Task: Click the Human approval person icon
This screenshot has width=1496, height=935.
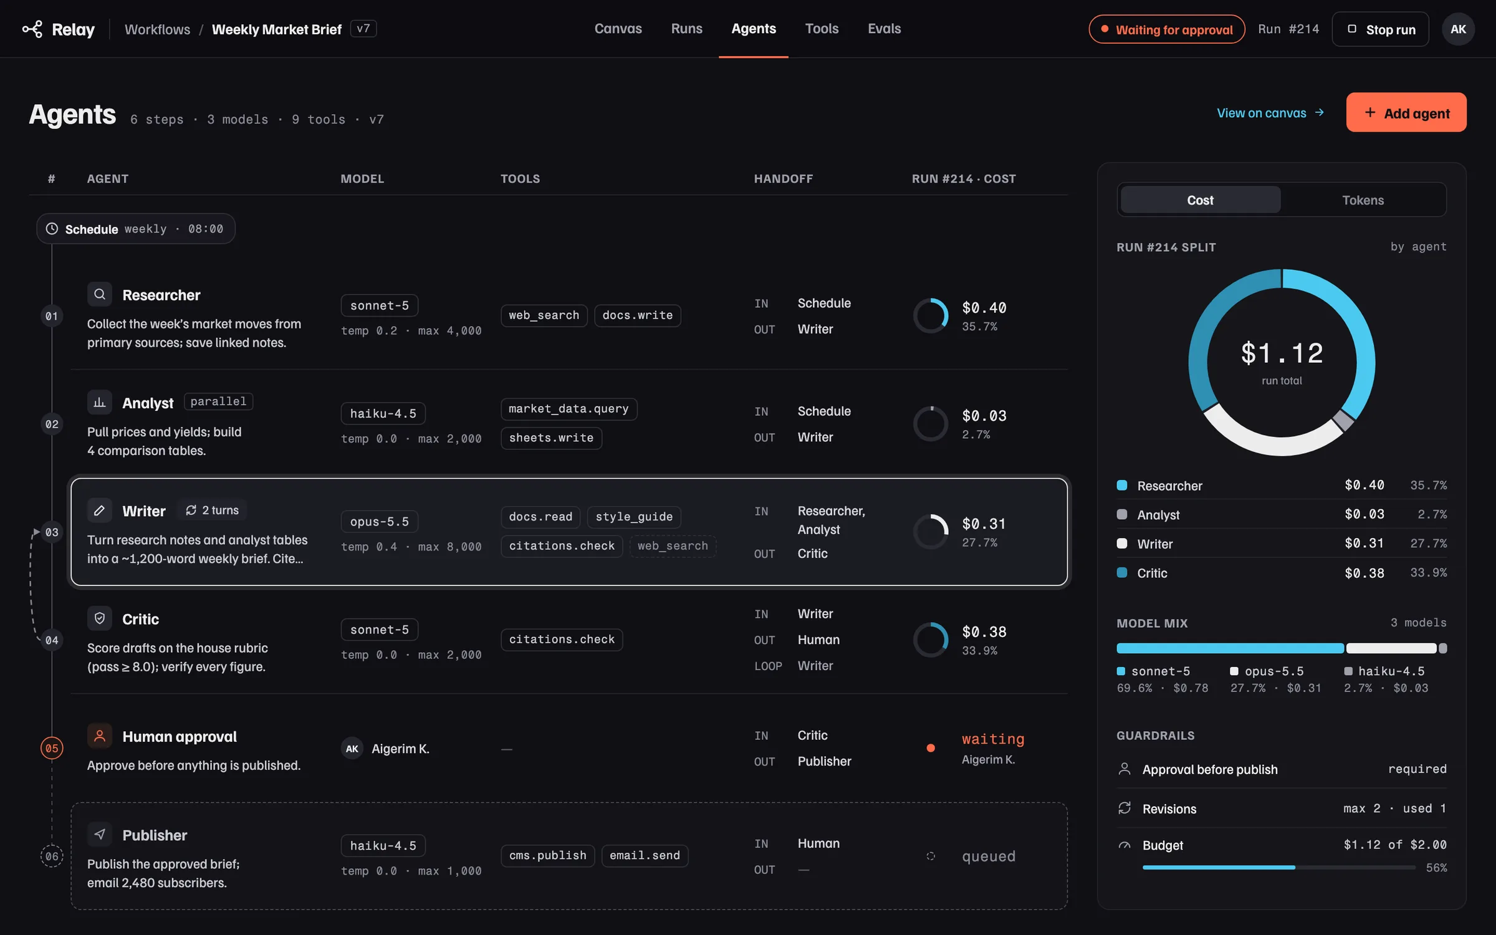Action: (100, 736)
